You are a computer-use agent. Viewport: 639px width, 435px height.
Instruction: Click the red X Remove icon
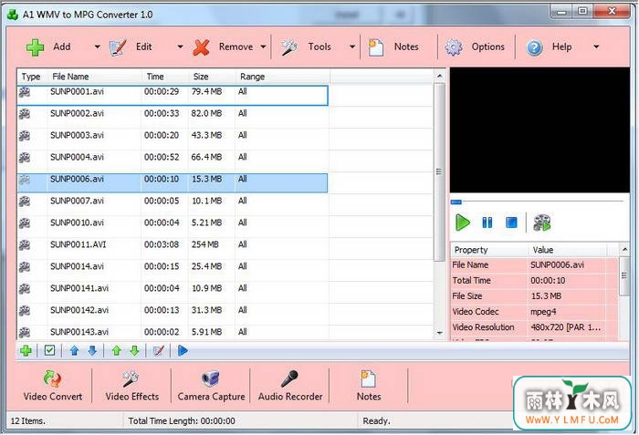coord(202,47)
